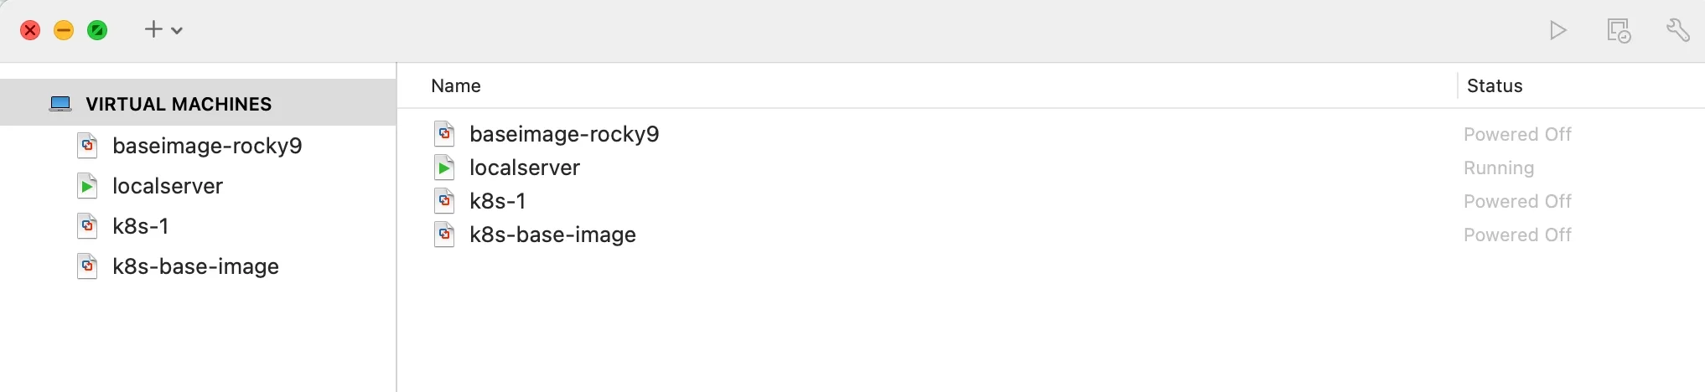
Task: Click the green fullscreen window button
Action: [97, 31]
